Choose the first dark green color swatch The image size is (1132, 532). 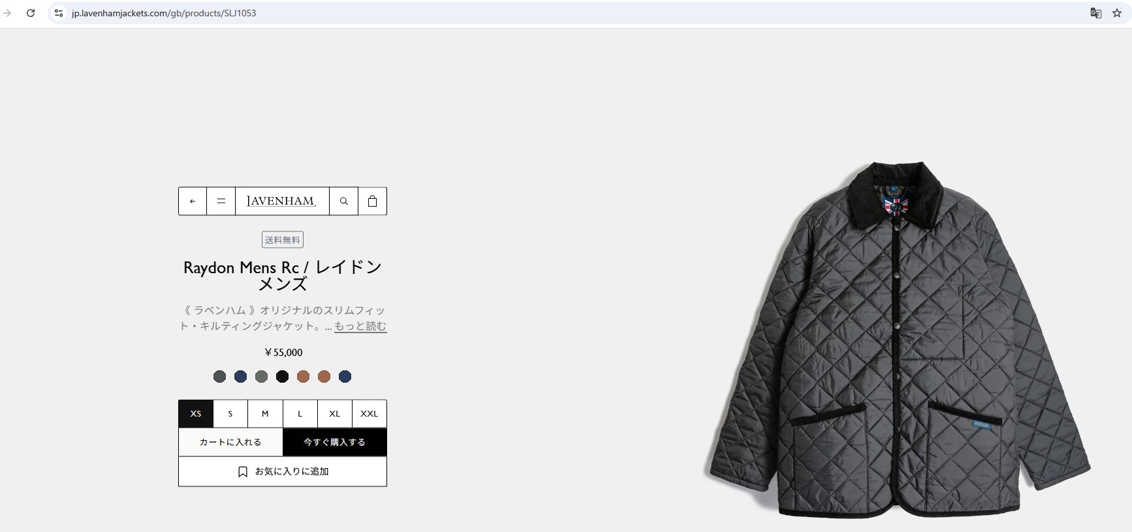tap(219, 376)
